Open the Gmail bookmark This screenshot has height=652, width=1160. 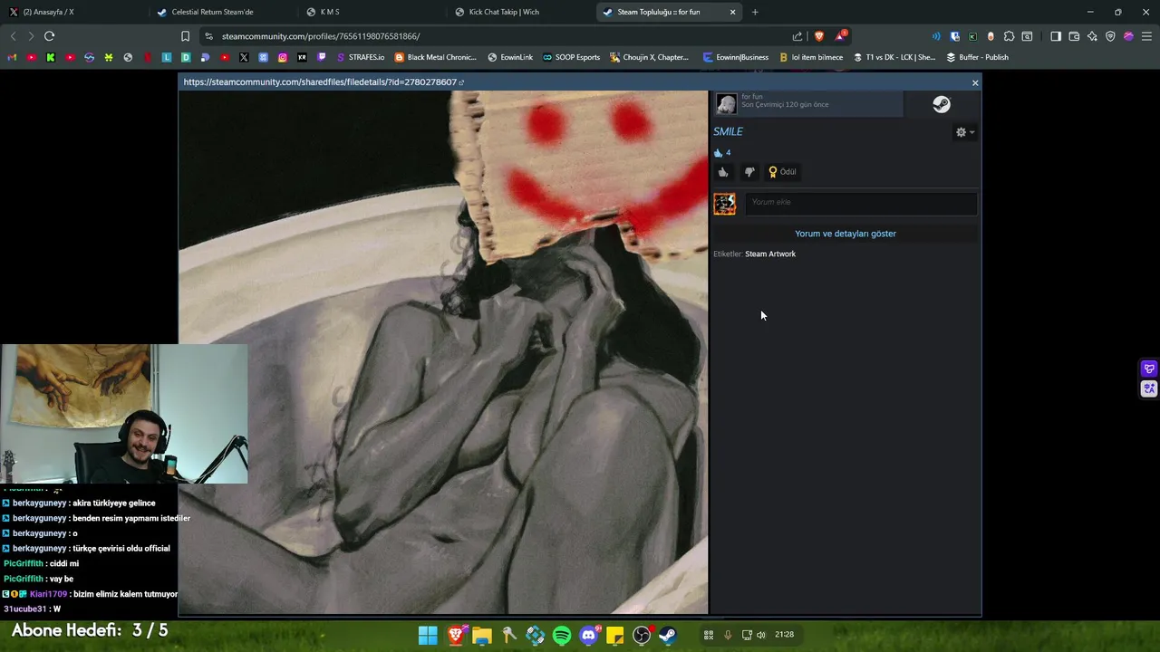pyautogui.click(x=12, y=57)
